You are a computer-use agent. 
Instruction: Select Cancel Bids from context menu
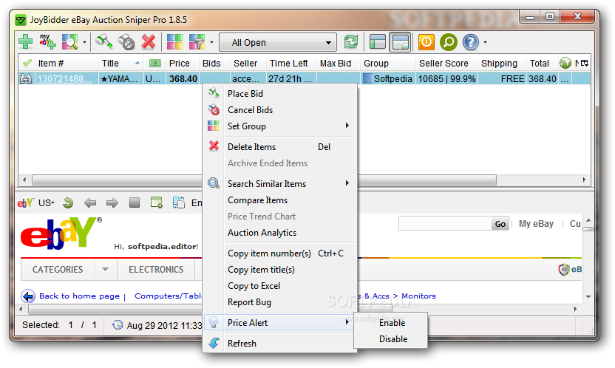pos(279,110)
